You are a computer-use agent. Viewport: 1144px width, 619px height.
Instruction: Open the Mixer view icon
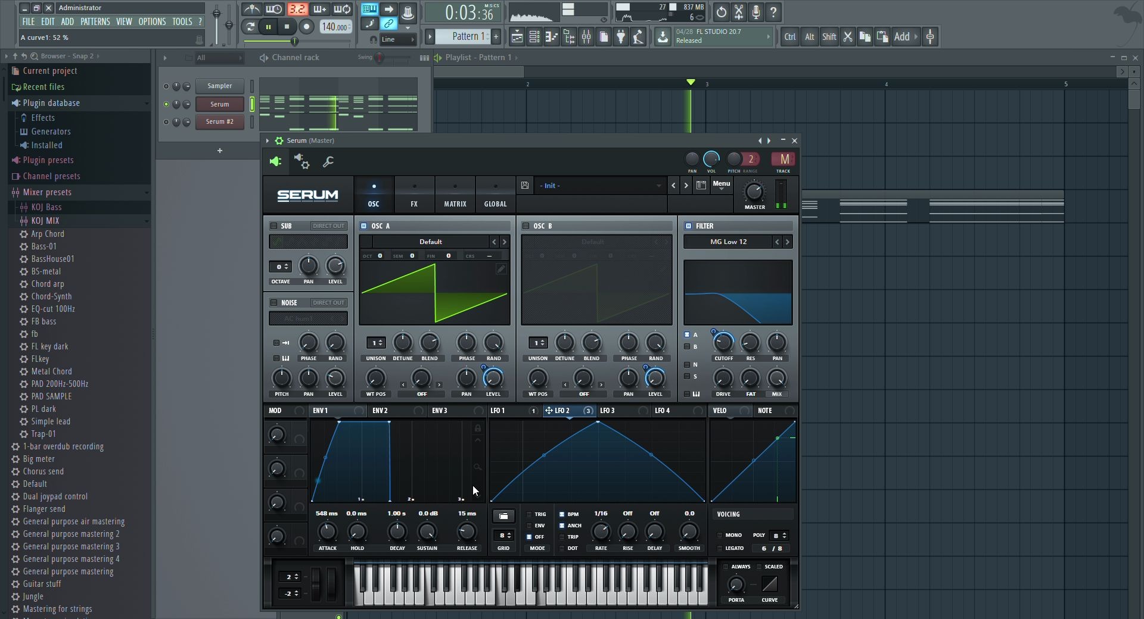click(x=586, y=37)
